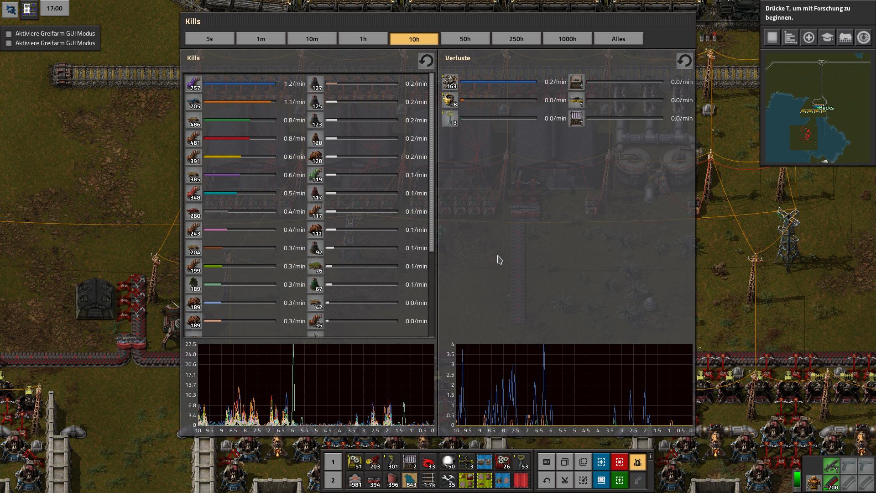The height and width of the screenshot is (493, 876).
Task: Select quickbar row 1 button
Action: click(333, 462)
